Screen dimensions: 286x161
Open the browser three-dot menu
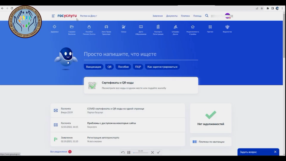tap(282, 8)
